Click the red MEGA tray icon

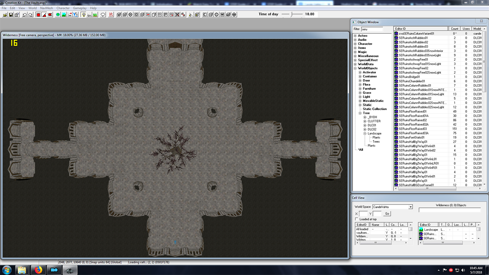coord(451,270)
